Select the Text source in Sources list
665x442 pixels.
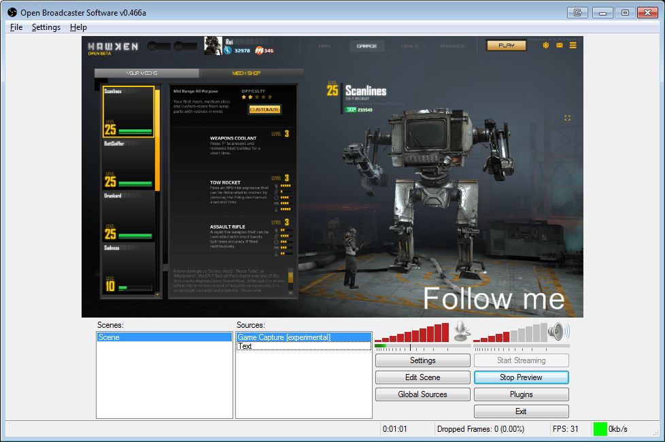tap(303, 346)
